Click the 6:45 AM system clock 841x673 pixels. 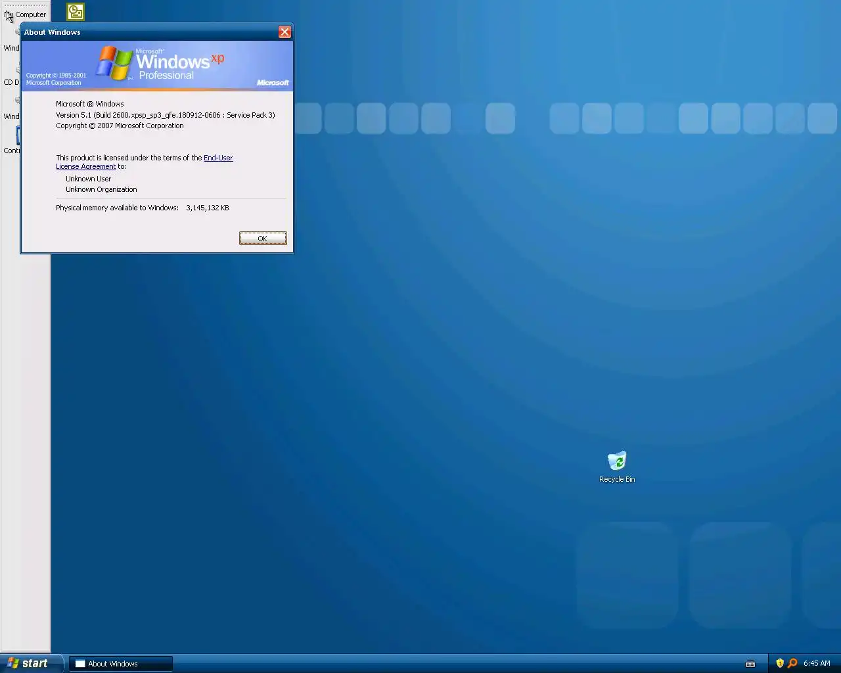click(817, 663)
